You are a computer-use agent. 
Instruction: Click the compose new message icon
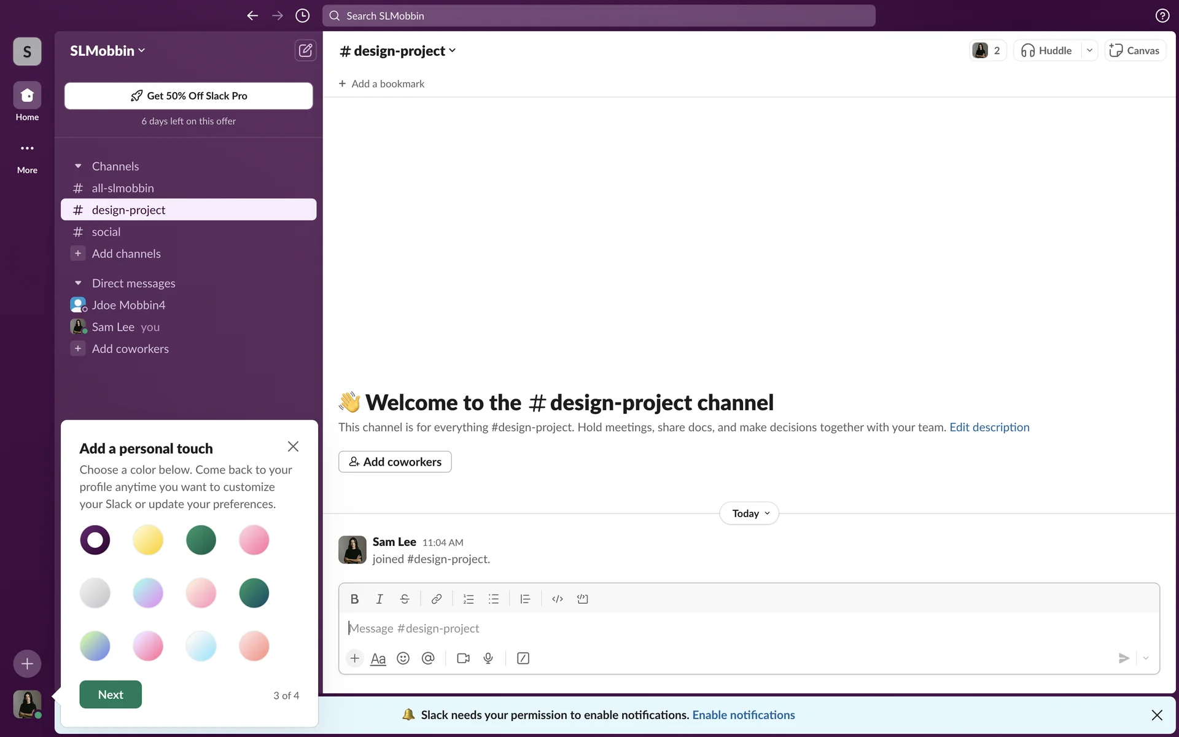(305, 50)
